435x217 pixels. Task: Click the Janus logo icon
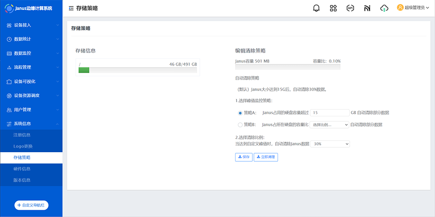click(x=9, y=8)
